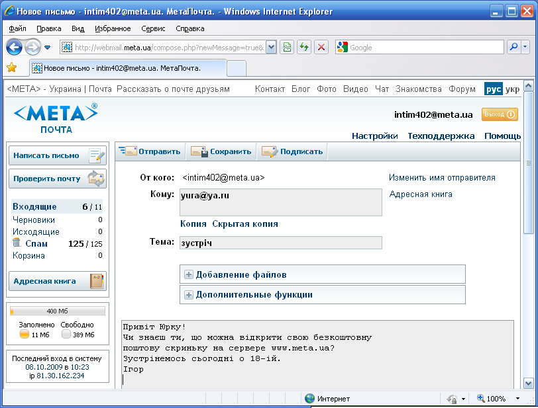Image resolution: width=538 pixels, height=408 pixels.
Task: Go back with the browser Back arrow
Action: (14, 47)
